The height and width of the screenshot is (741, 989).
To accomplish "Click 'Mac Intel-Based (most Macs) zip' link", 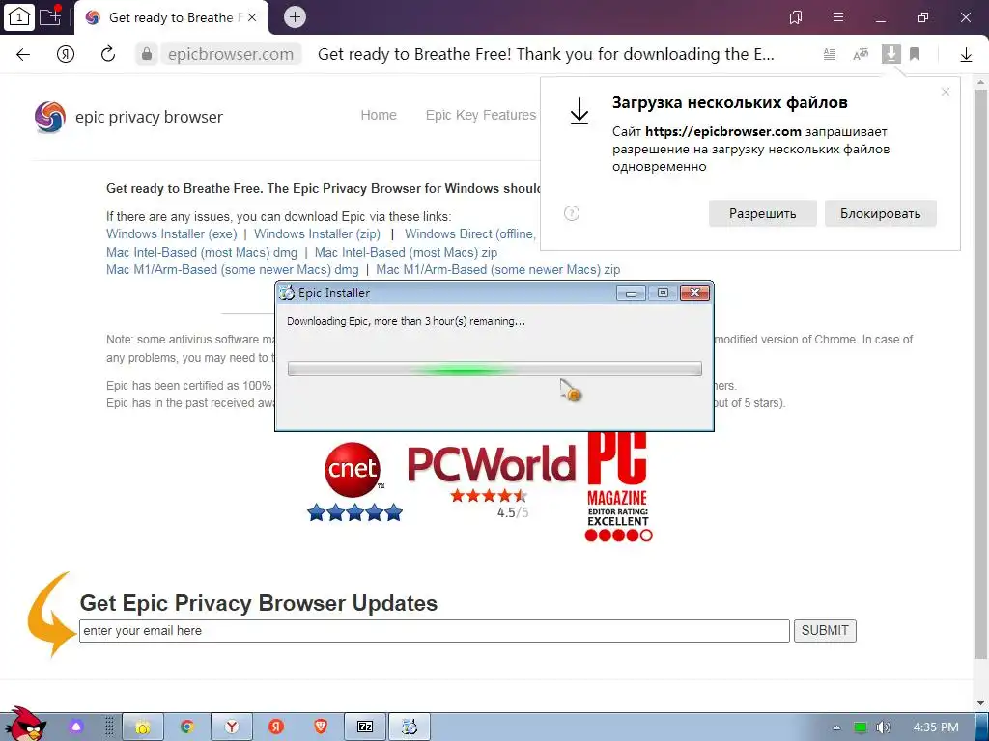I will point(406,252).
